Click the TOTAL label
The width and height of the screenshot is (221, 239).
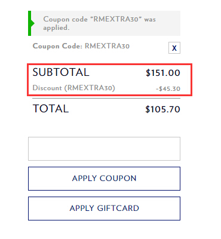click(51, 109)
